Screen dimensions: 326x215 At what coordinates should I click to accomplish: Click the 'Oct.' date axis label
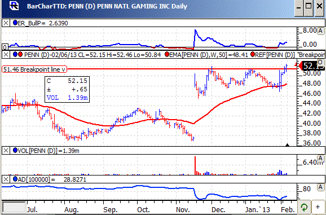[x=143, y=209]
